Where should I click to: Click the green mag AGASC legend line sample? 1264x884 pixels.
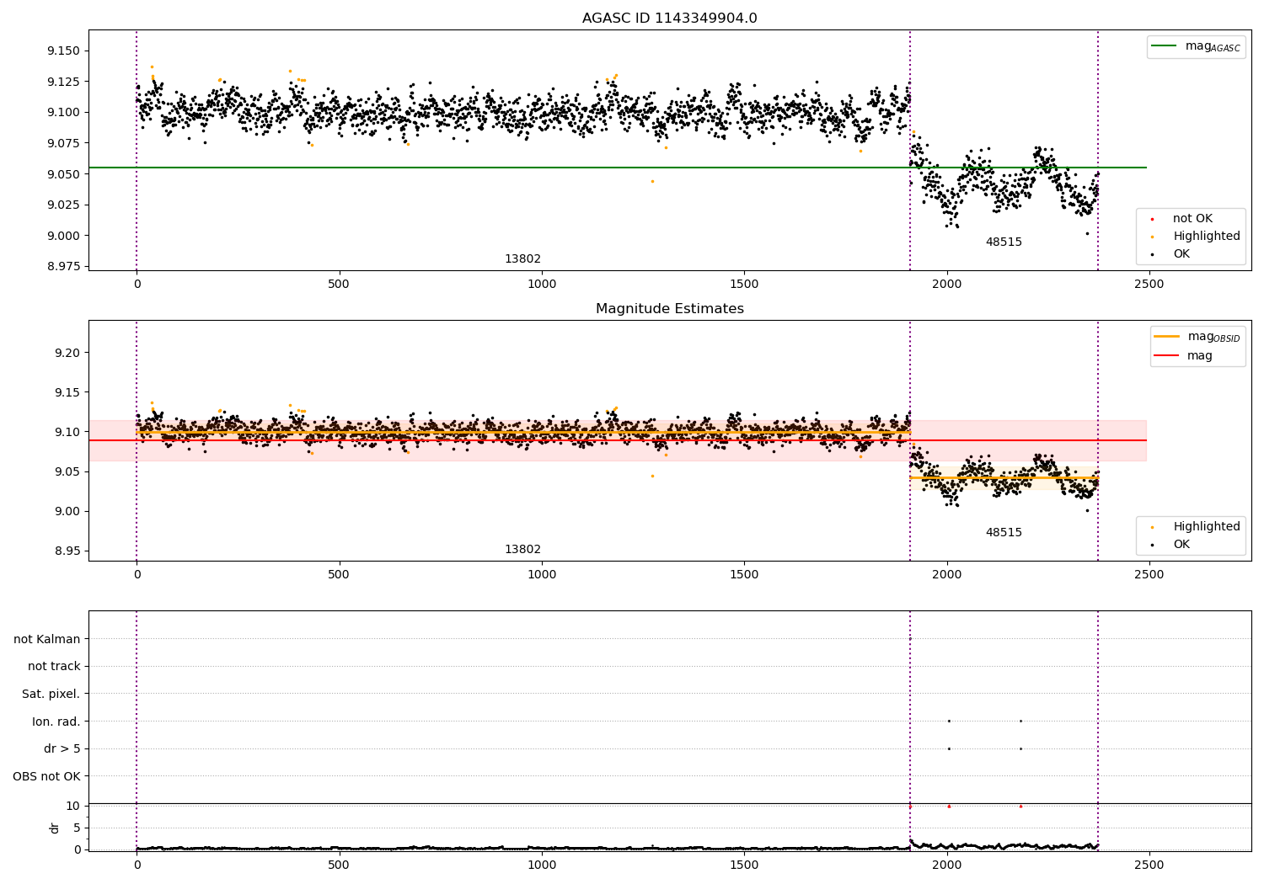1164,46
